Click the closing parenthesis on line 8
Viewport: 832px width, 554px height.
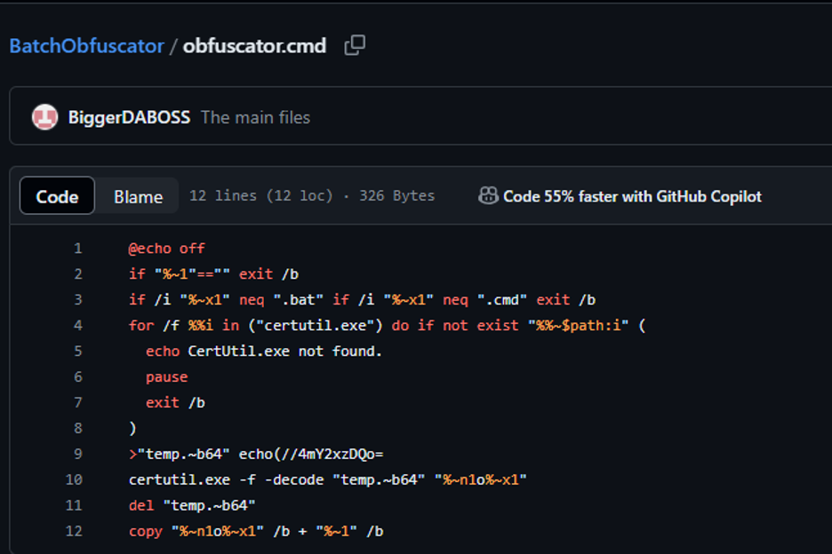tap(132, 428)
